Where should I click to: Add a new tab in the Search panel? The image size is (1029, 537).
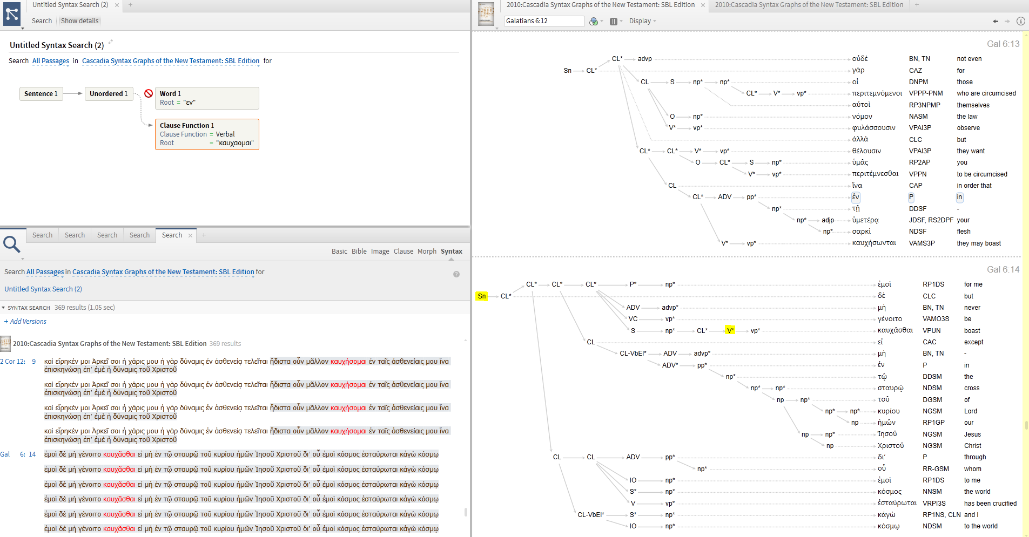pyautogui.click(x=204, y=235)
